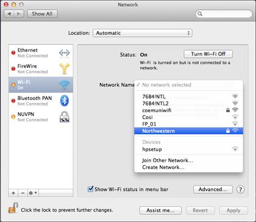The image size is (256, 222).
Task: Click the search magnifier icon
Action: point(200,14)
